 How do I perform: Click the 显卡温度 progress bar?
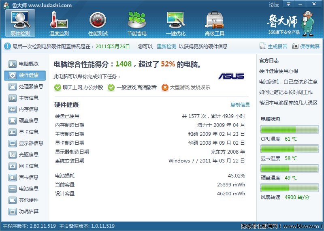pyautogui.click(x=290, y=149)
